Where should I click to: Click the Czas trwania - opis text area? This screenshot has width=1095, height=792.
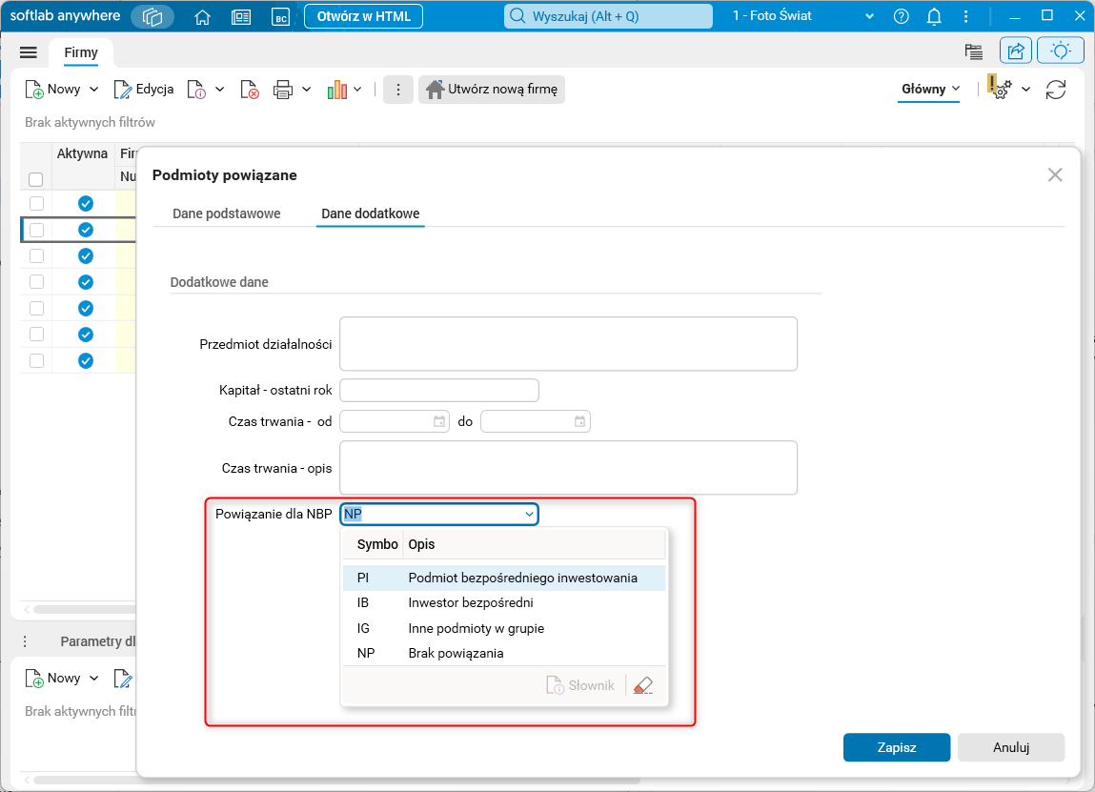coord(568,467)
